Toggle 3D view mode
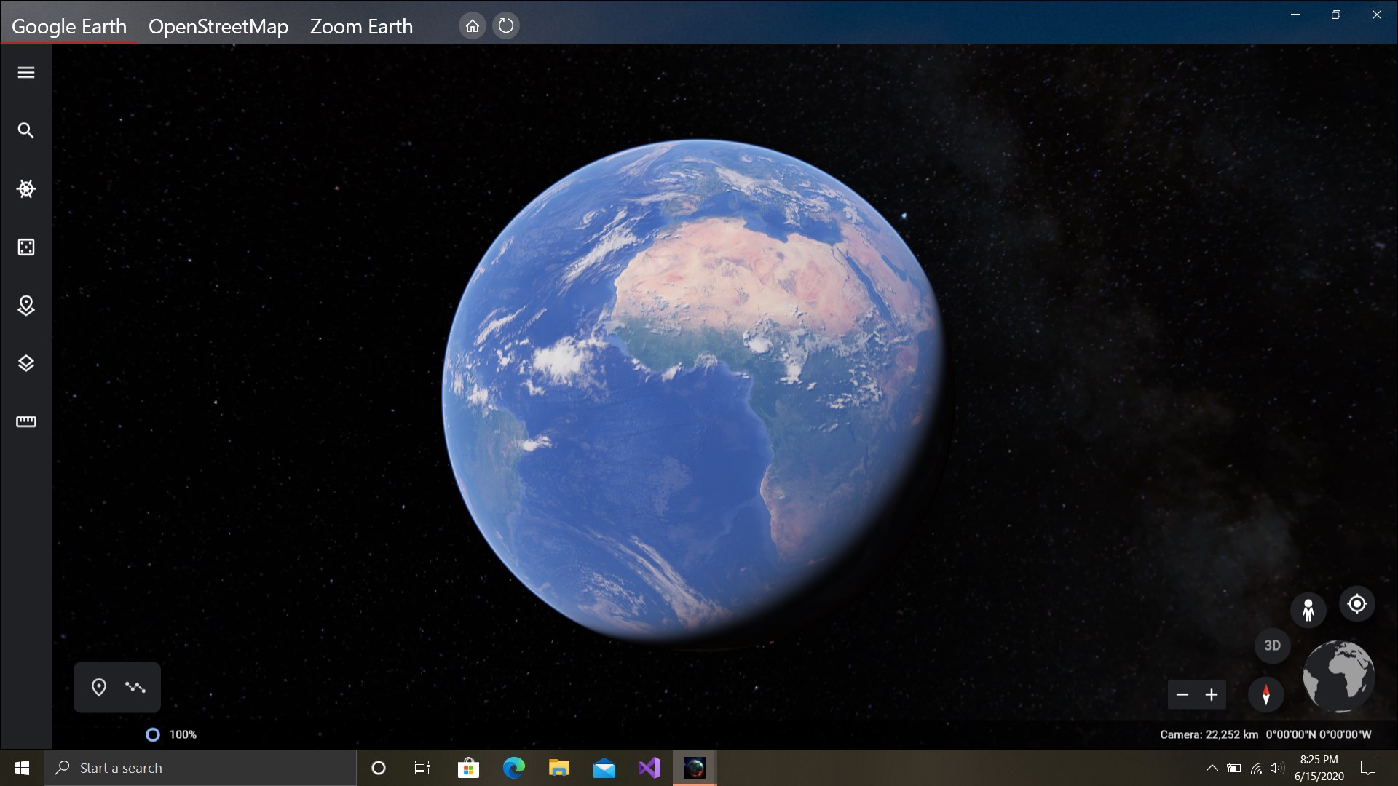Screen dimensions: 1398x786 click(x=1271, y=645)
